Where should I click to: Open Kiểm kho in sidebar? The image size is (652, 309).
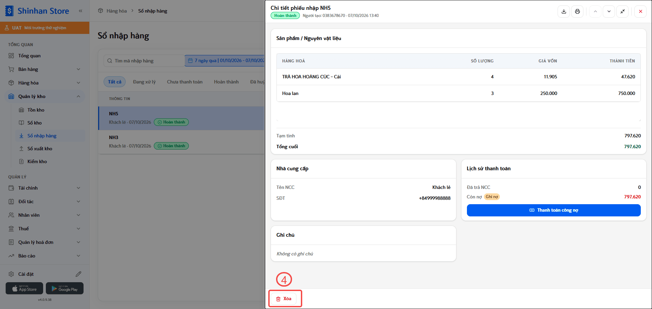coord(50,161)
